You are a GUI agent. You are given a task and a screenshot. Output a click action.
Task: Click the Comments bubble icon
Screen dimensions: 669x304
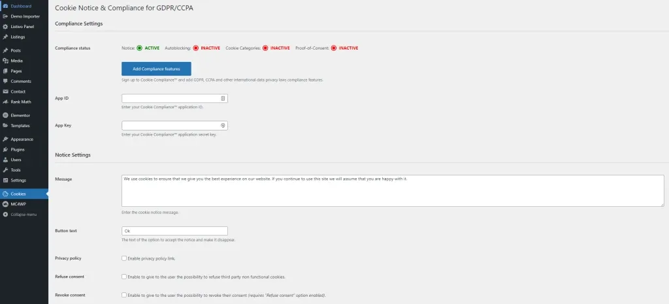tap(5, 81)
